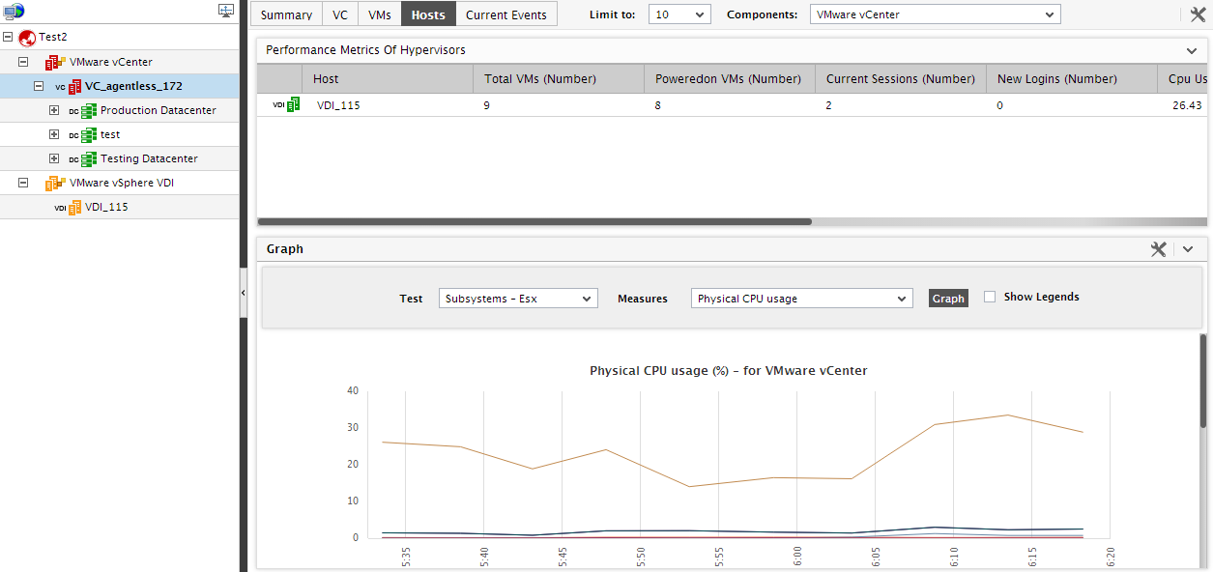Click the Poweredon VMs value 8

(x=658, y=105)
